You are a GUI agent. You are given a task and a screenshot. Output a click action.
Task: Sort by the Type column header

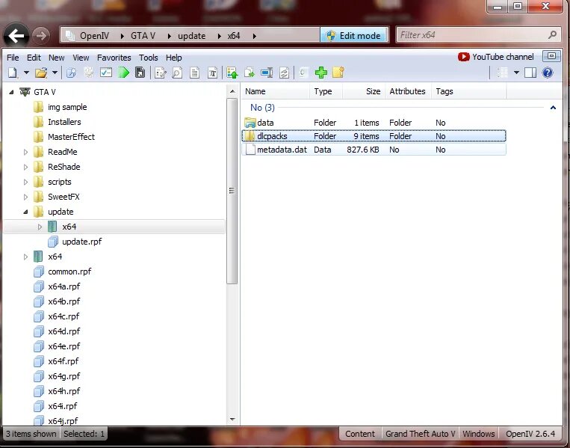click(x=326, y=91)
